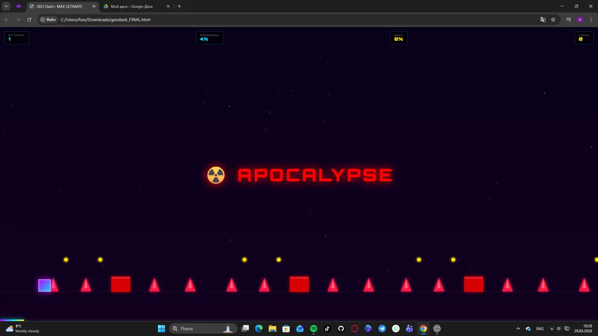This screenshot has height=336, width=598.
Task: Click the Файл site info chip
Action: [x=48, y=20]
